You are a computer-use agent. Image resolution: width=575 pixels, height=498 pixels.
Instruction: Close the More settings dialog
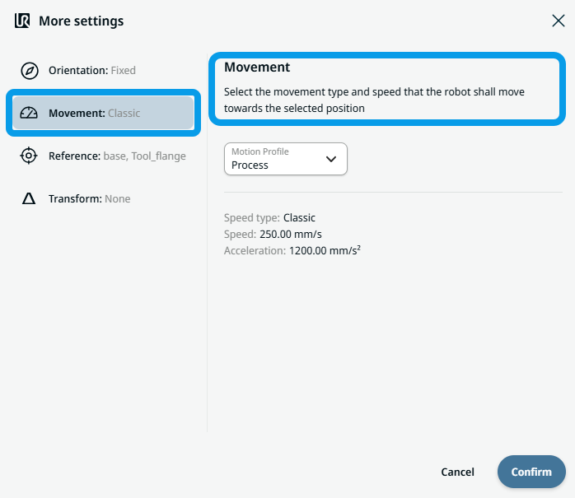pyautogui.click(x=558, y=21)
